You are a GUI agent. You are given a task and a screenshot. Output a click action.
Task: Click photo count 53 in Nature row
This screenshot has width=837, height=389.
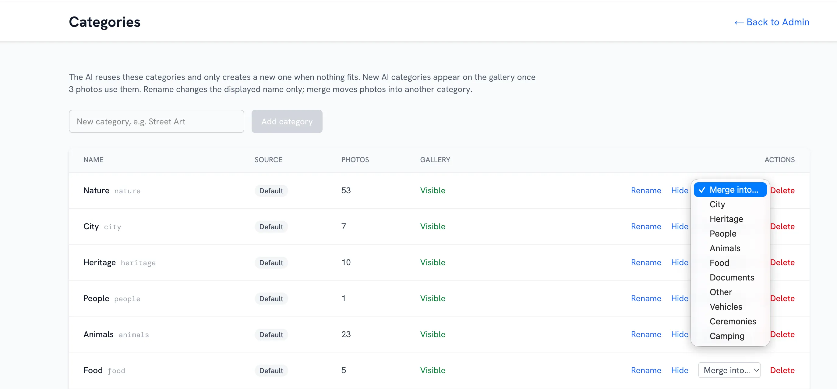click(x=346, y=190)
